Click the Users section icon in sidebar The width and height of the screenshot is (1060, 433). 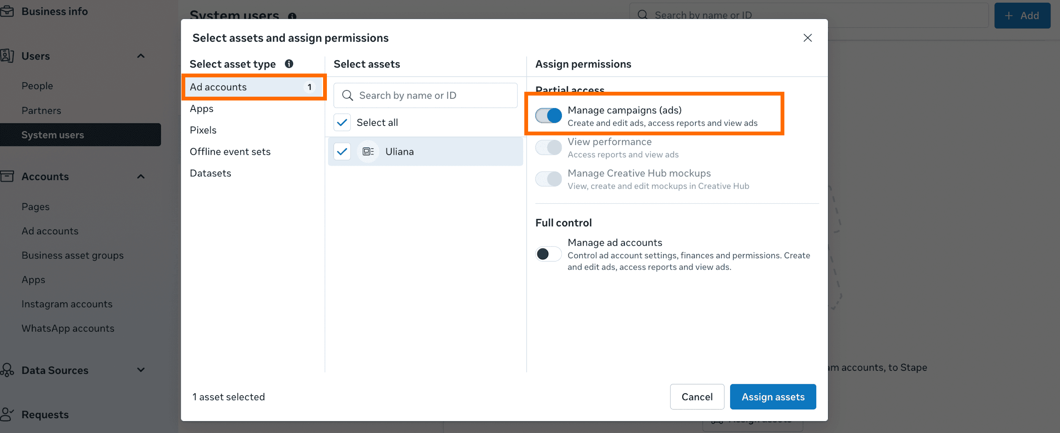point(8,56)
